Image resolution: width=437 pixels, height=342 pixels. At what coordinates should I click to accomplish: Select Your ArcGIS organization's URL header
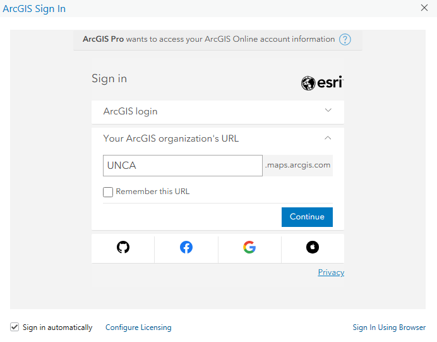coord(171,138)
